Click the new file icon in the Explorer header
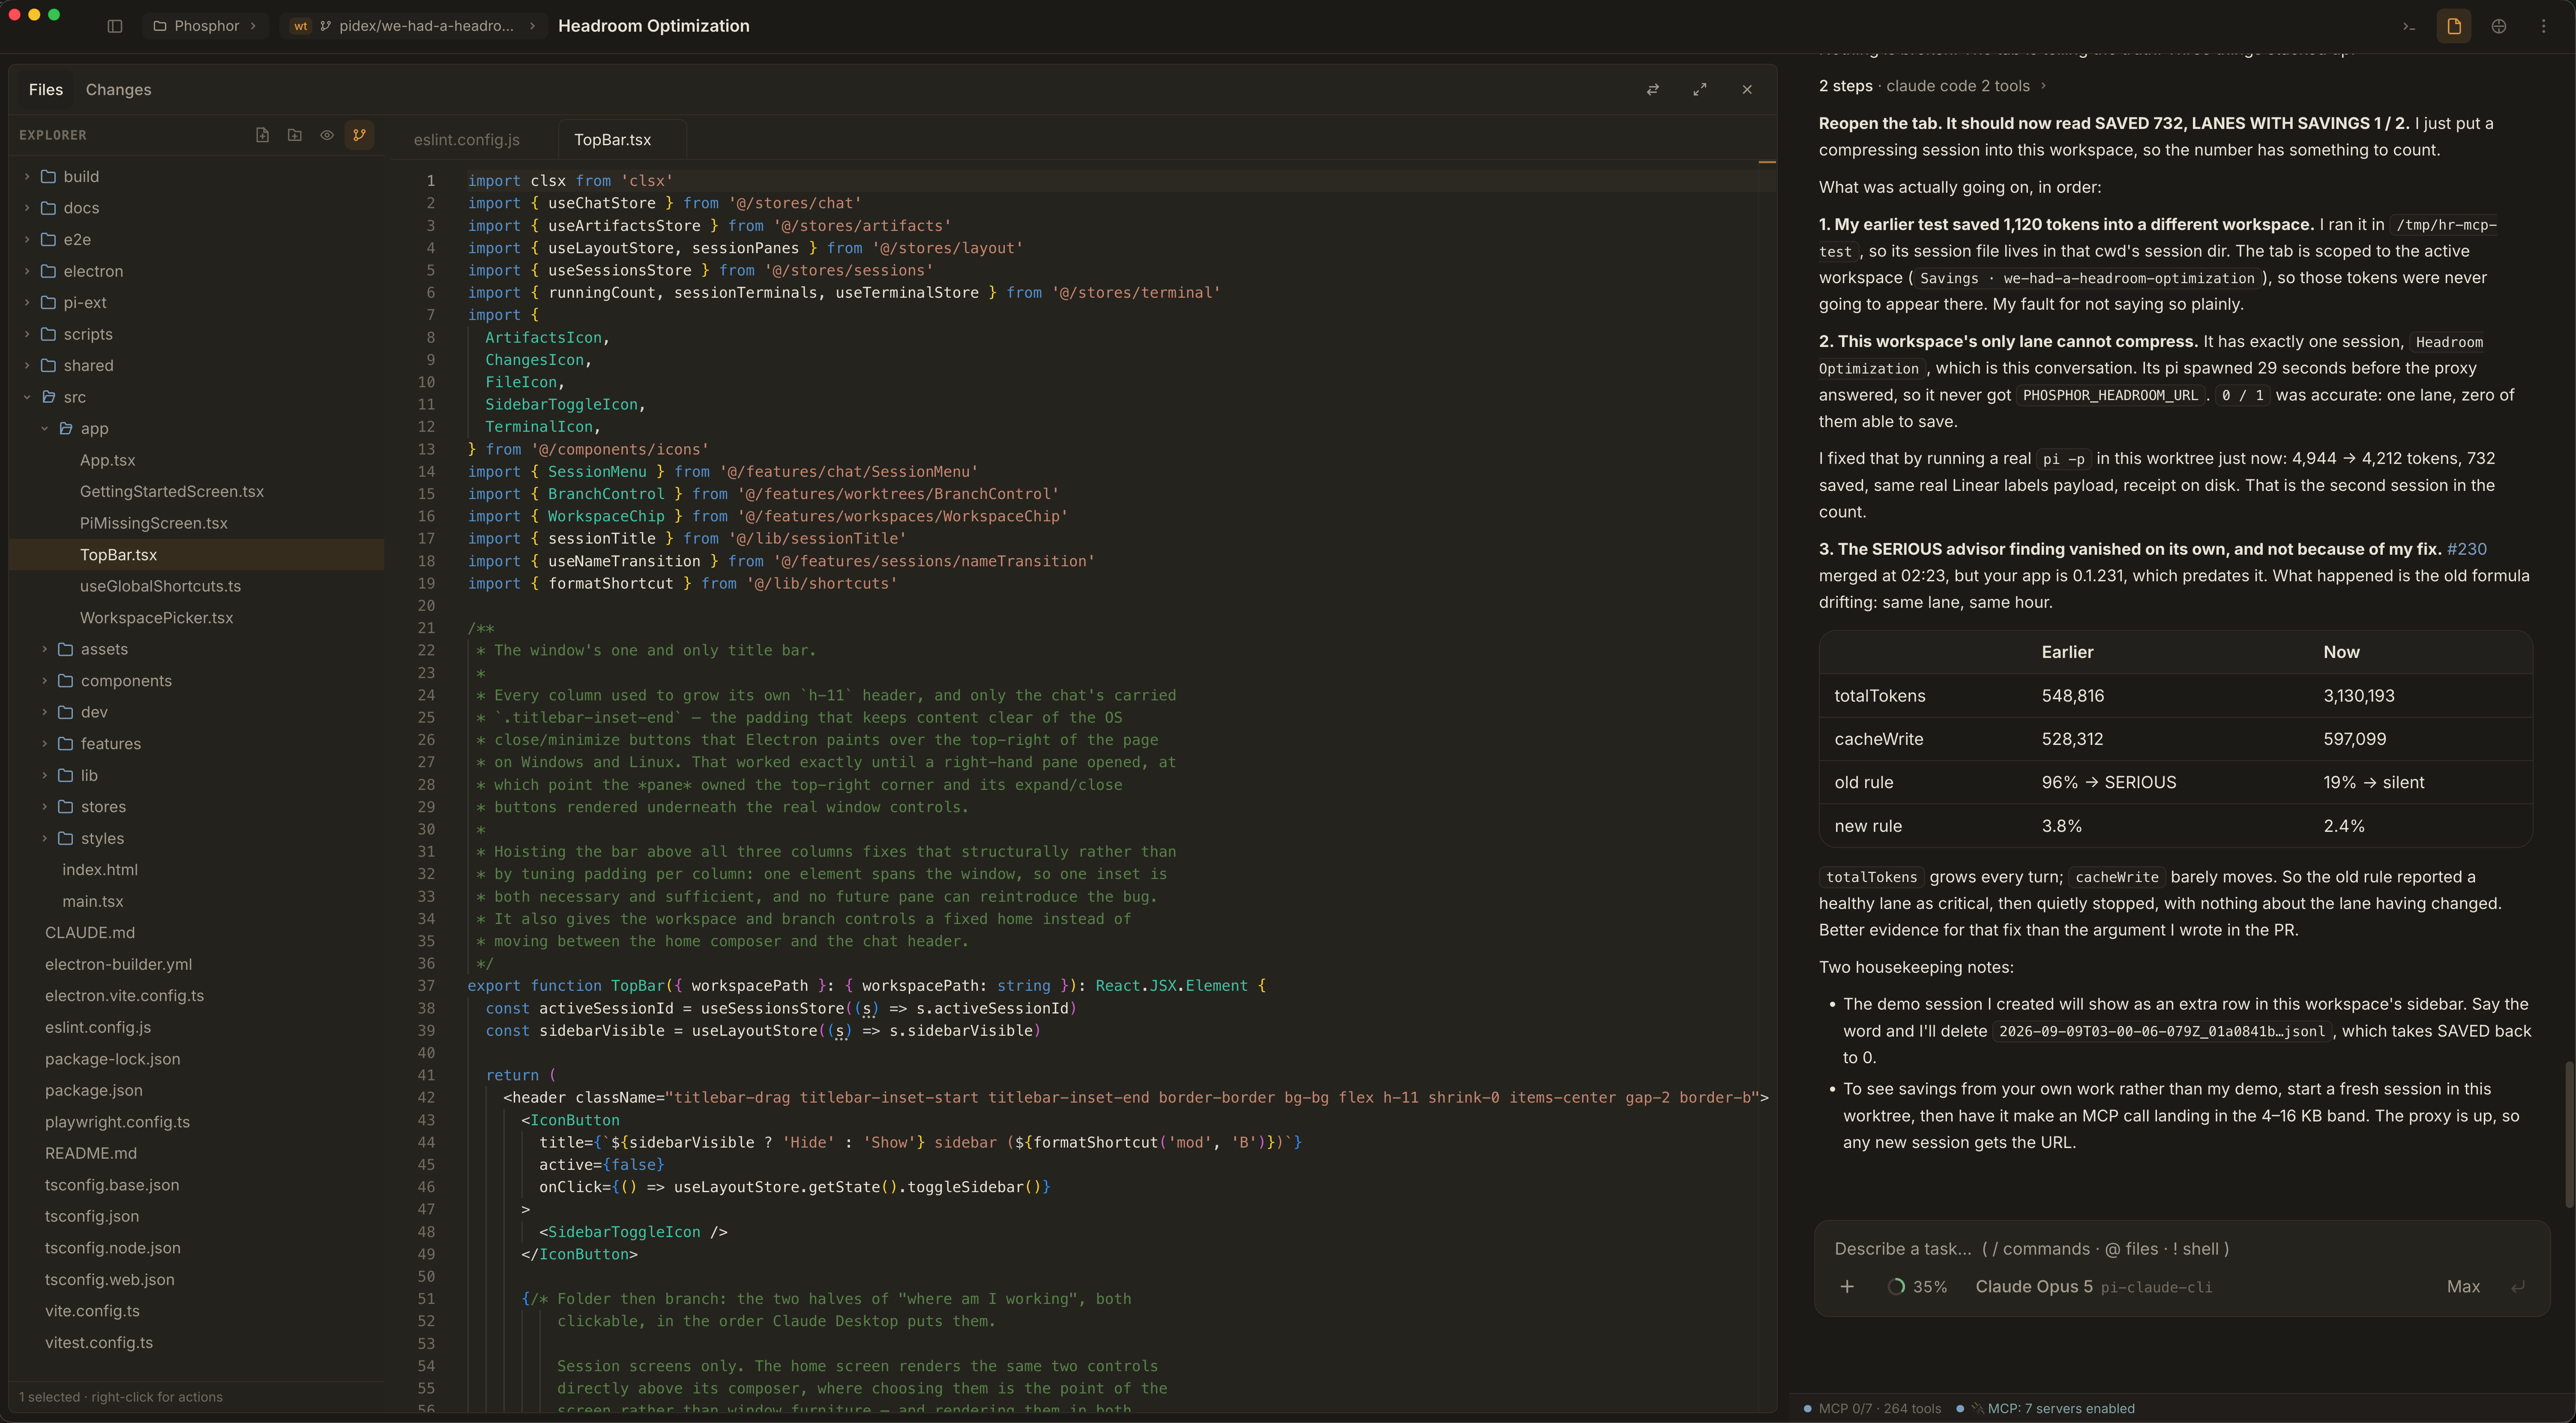2576x1423 pixels. click(x=262, y=135)
